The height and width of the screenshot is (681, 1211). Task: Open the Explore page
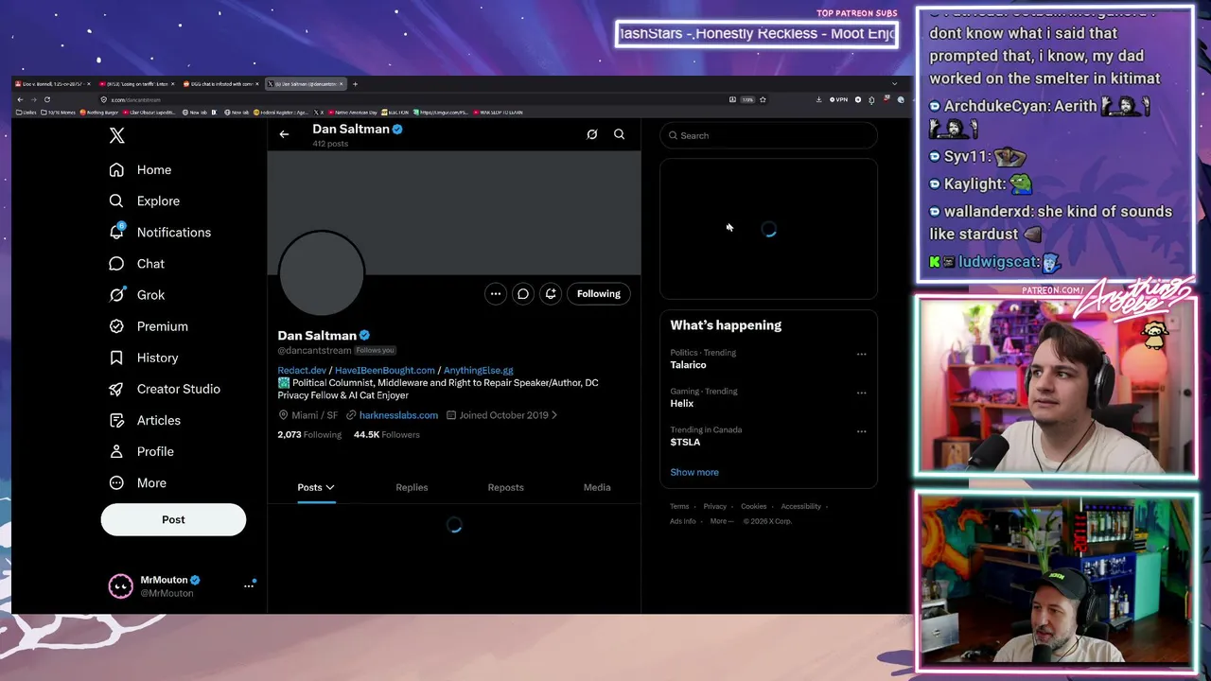point(144,201)
